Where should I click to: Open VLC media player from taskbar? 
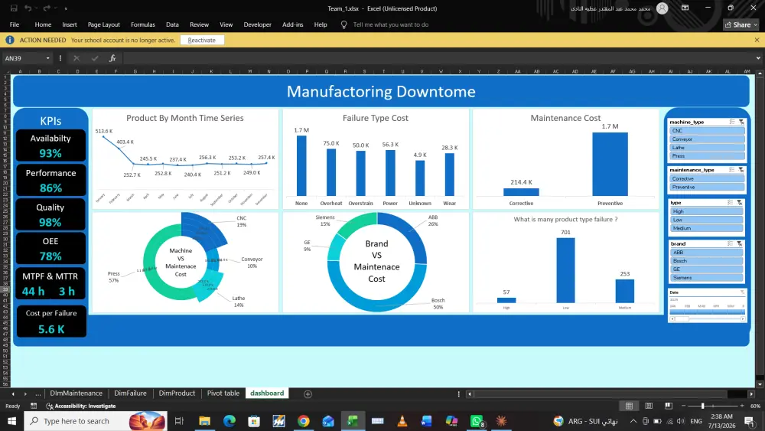[x=402, y=421]
